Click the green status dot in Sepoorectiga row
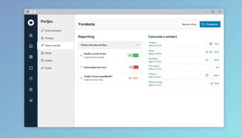242x138 pixels. pos(212,83)
